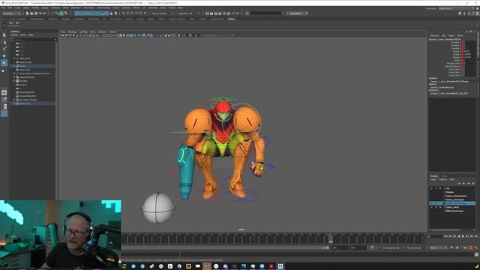Viewport: 480px width, 270px height.
Task: Go to end of playback range
Action: click(x=475, y=236)
